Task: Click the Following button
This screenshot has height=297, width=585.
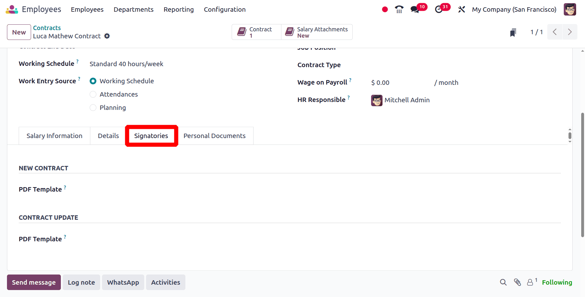Action: (x=557, y=282)
